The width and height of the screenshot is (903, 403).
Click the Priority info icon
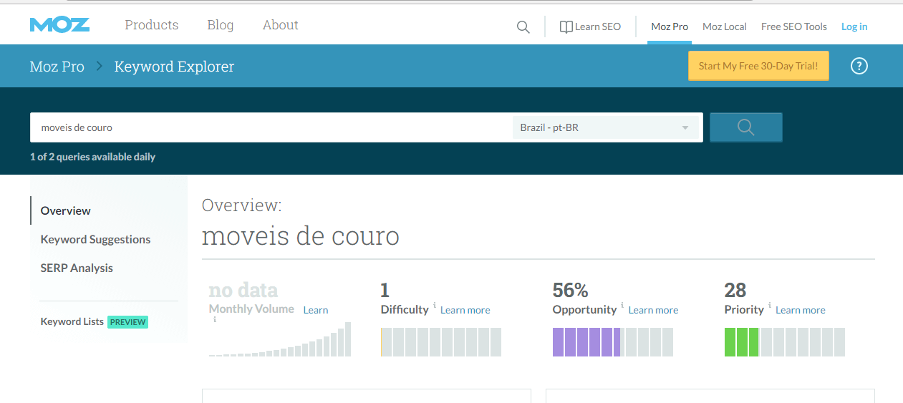pos(770,304)
